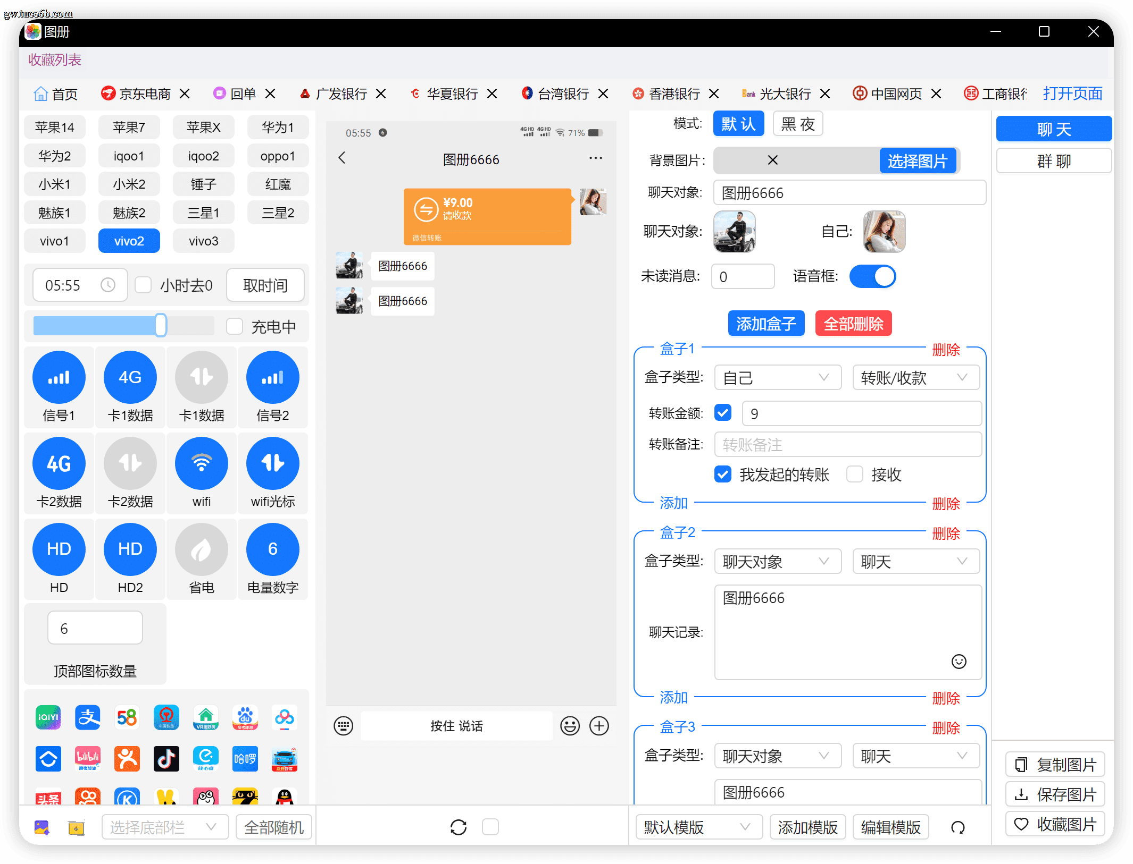Image resolution: width=1133 pixels, height=864 pixels.
Task: Open the 转账/收款 box type dropdown
Action: [x=915, y=377]
